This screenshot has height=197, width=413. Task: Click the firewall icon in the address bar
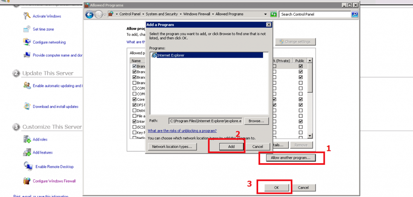pyautogui.click(x=111, y=14)
